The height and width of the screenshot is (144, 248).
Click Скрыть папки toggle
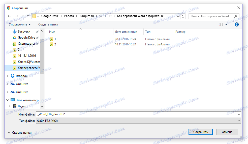coord(20,133)
